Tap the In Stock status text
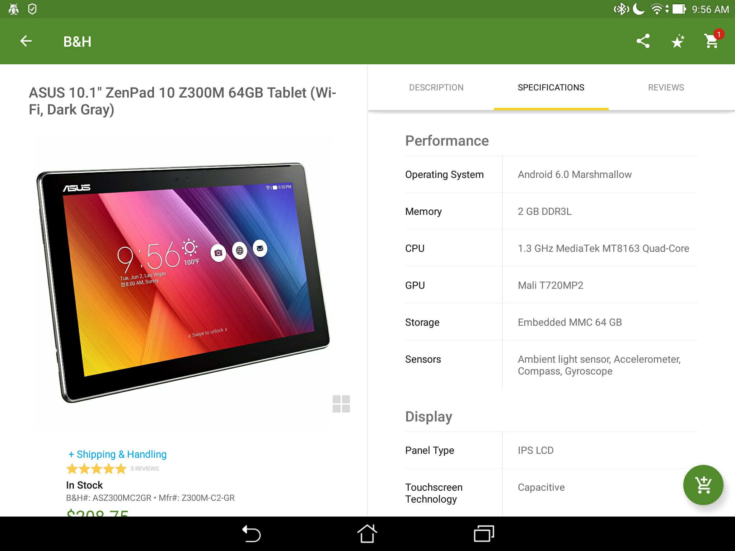 pyautogui.click(x=84, y=485)
